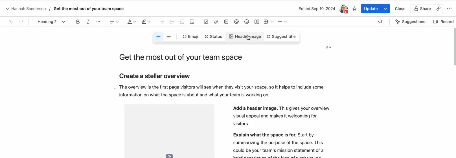This screenshot has height=158, width=456.
Task: Click the drag handle beside the paragraph
Action: pos(115,87)
